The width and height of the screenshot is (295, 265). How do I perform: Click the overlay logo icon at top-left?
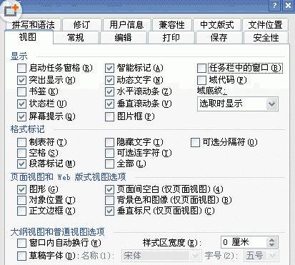tap(11, 11)
